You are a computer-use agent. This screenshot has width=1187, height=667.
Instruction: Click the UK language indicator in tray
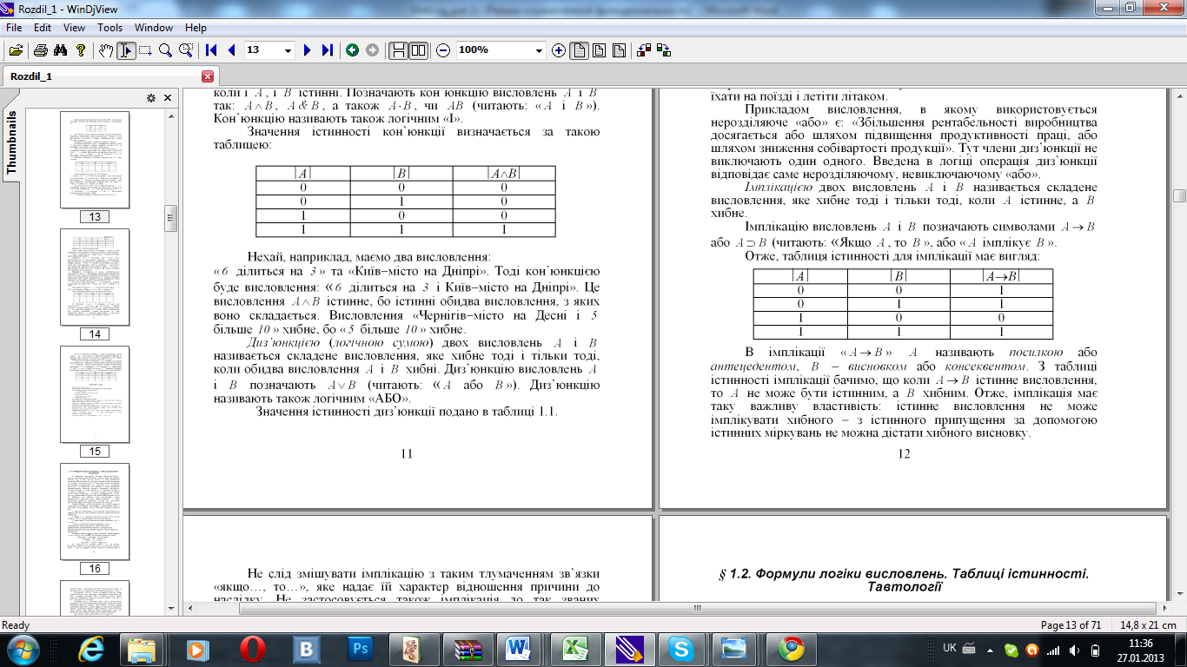[950, 648]
